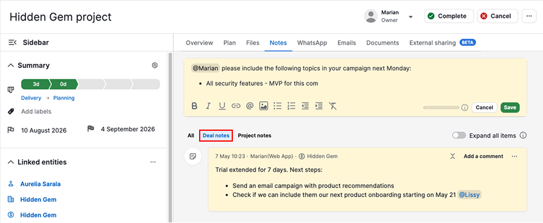Decrease indent in note editor
Viewport: 543px width, 223px height.
click(x=305, y=106)
